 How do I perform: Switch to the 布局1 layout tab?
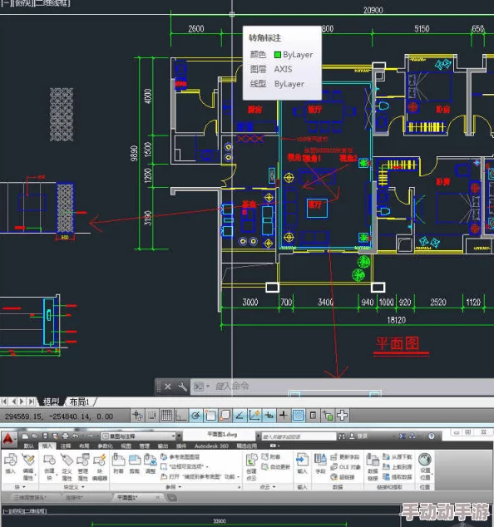[x=80, y=401]
